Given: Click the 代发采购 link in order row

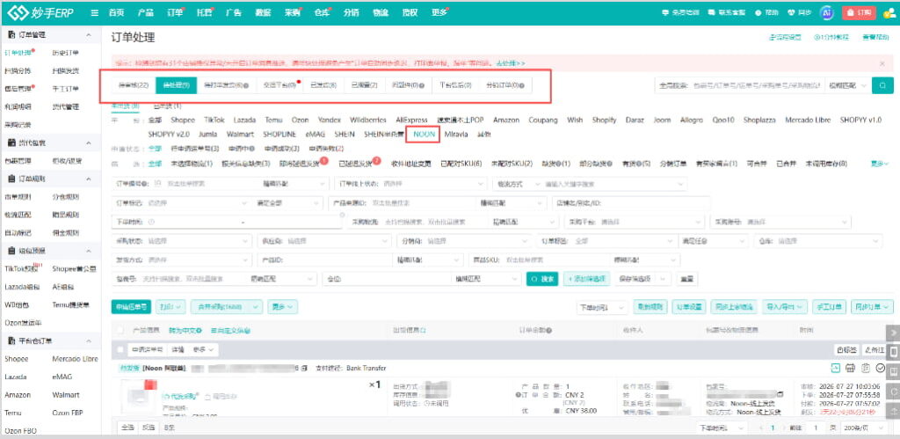Looking at the screenshot, I should click(181, 395).
